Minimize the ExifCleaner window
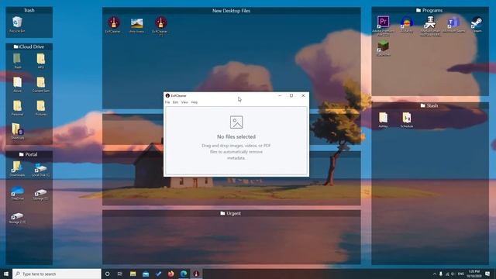Image resolution: width=496 pixels, height=279 pixels. point(280,95)
